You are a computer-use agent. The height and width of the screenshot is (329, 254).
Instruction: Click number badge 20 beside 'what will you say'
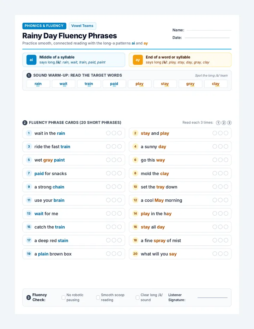point(135,254)
